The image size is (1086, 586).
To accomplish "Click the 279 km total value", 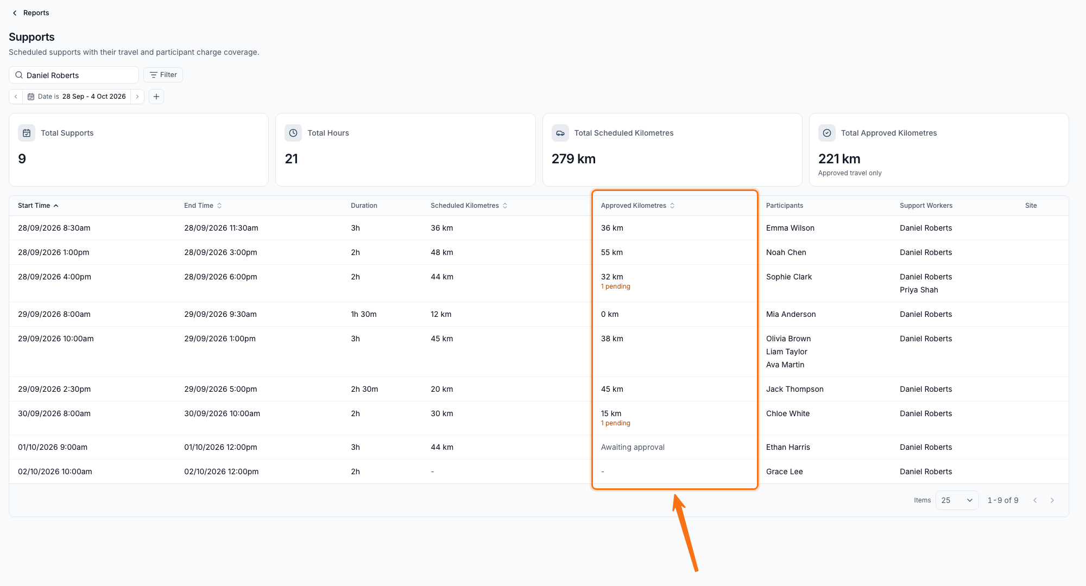I will tap(573, 159).
